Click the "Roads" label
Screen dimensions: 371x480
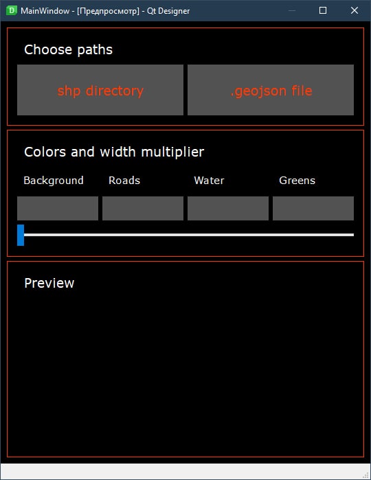124,181
